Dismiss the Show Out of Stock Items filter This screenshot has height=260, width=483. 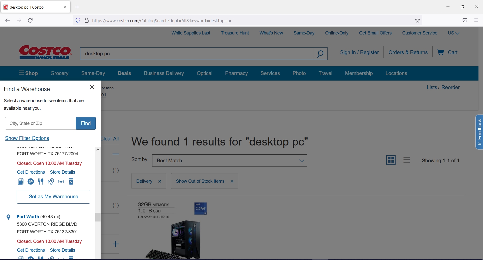pos(232,181)
